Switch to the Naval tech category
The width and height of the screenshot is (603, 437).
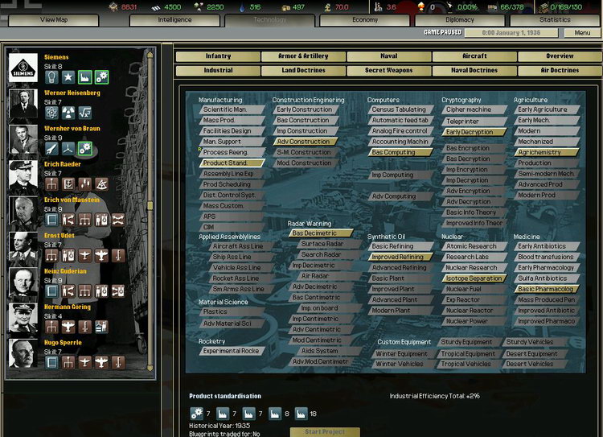389,56
